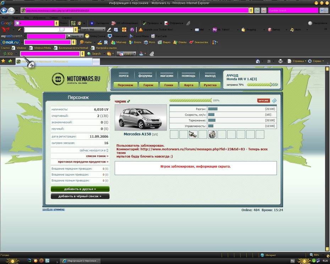Click the Карта green button

point(188,85)
